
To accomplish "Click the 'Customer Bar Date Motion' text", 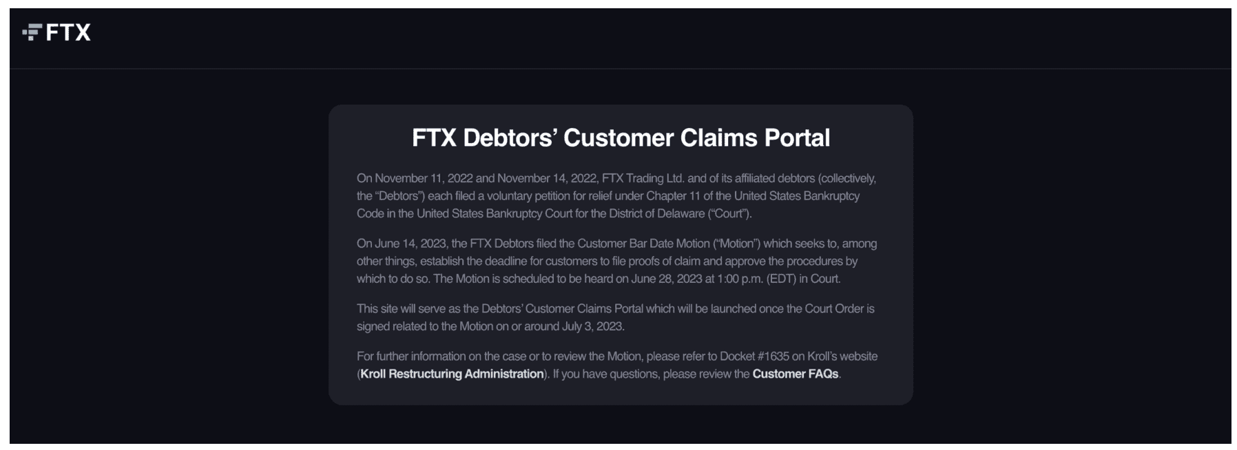I will click(x=643, y=244).
